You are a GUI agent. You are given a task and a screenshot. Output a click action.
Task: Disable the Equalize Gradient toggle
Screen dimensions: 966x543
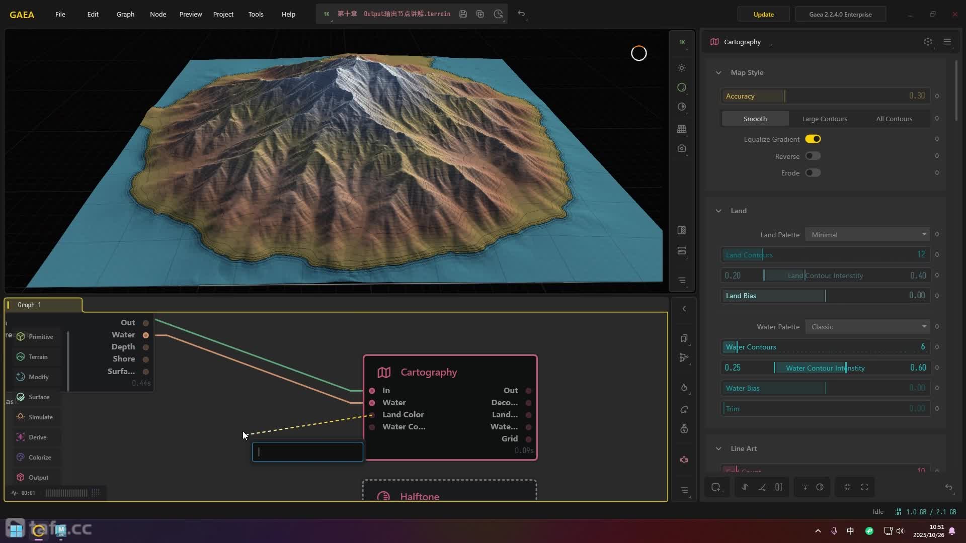(813, 139)
